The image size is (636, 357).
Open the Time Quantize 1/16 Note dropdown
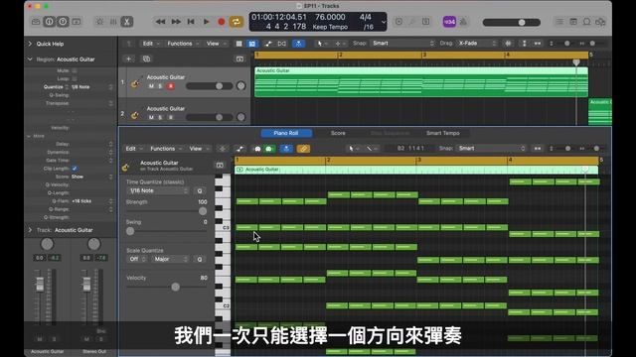click(x=158, y=190)
